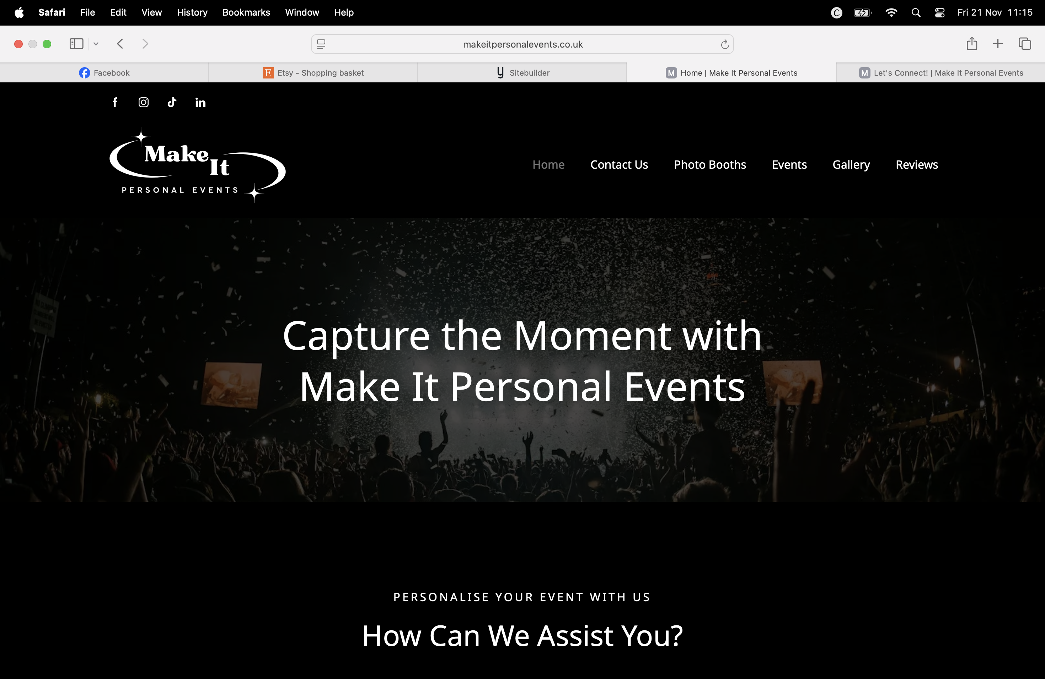Click the Make It Personal Events logo
Screen dimensions: 1045x679
[x=198, y=165]
